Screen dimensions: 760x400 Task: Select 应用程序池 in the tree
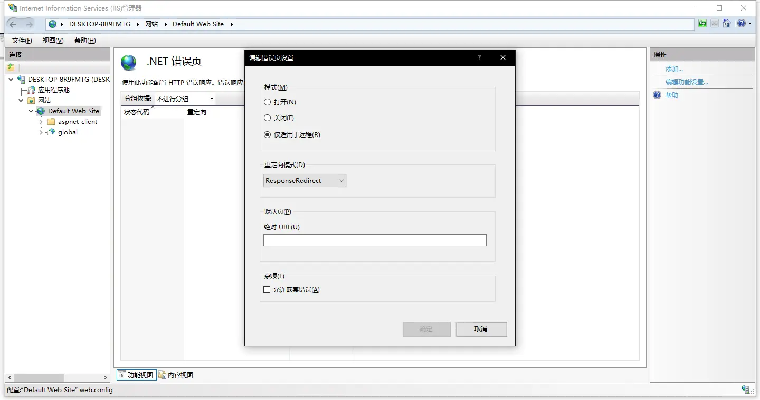point(54,90)
